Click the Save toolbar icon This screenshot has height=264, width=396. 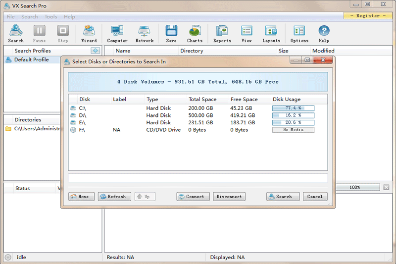(x=171, y=34)
